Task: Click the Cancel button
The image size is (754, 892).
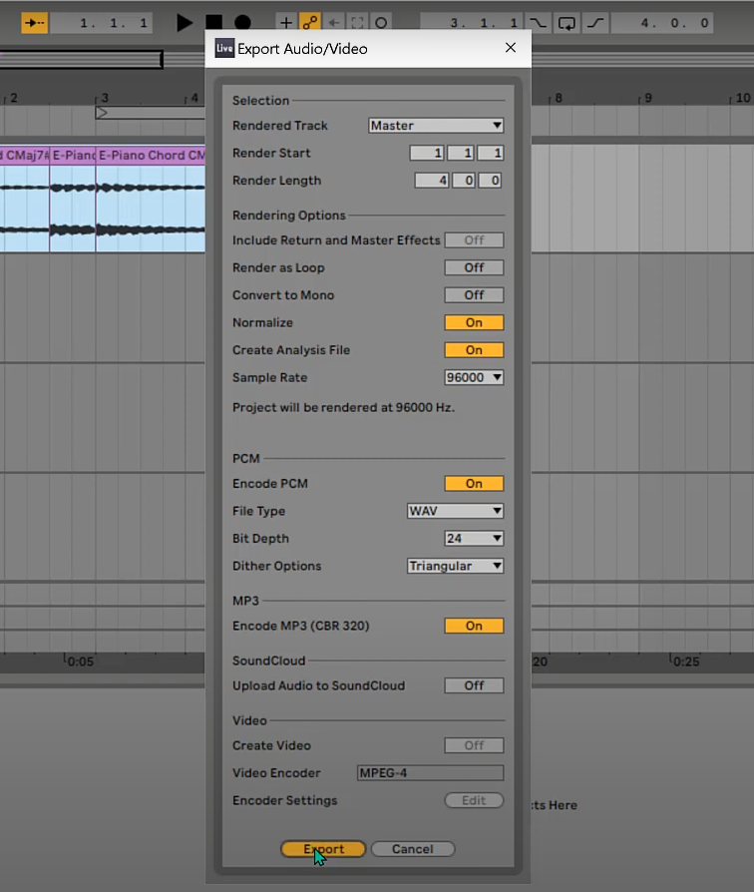Action: coord(412,849)
